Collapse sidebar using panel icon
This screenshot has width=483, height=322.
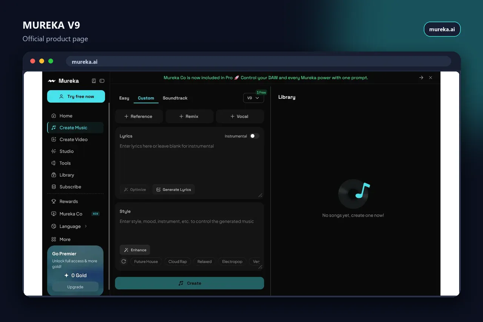coord(102,81)
